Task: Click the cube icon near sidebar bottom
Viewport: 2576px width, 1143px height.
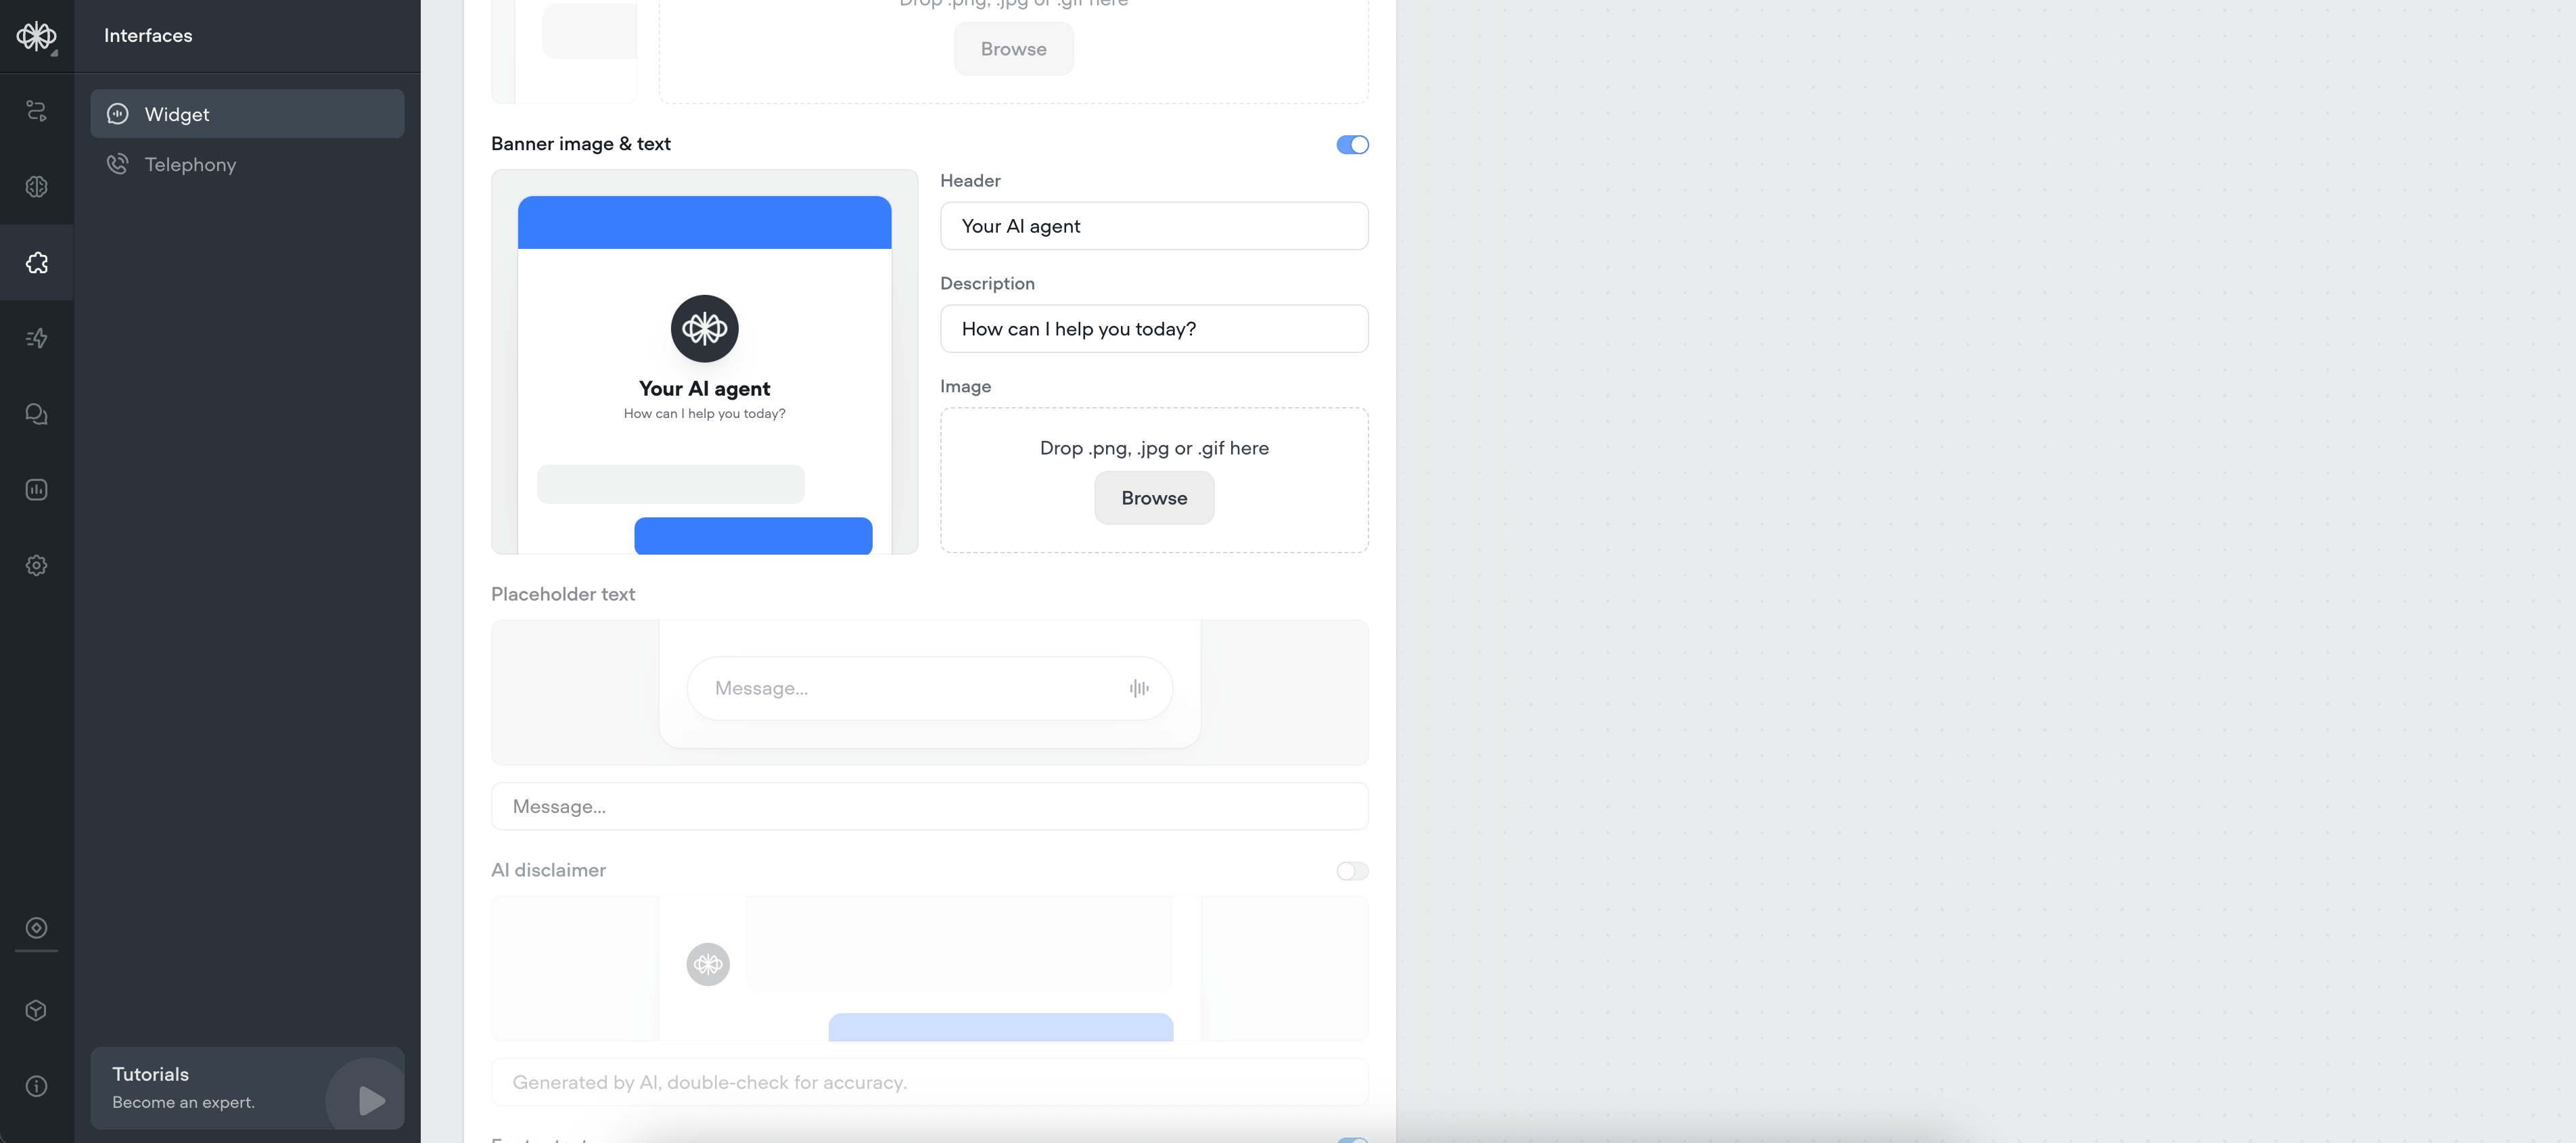Action: pos(36,1011)
